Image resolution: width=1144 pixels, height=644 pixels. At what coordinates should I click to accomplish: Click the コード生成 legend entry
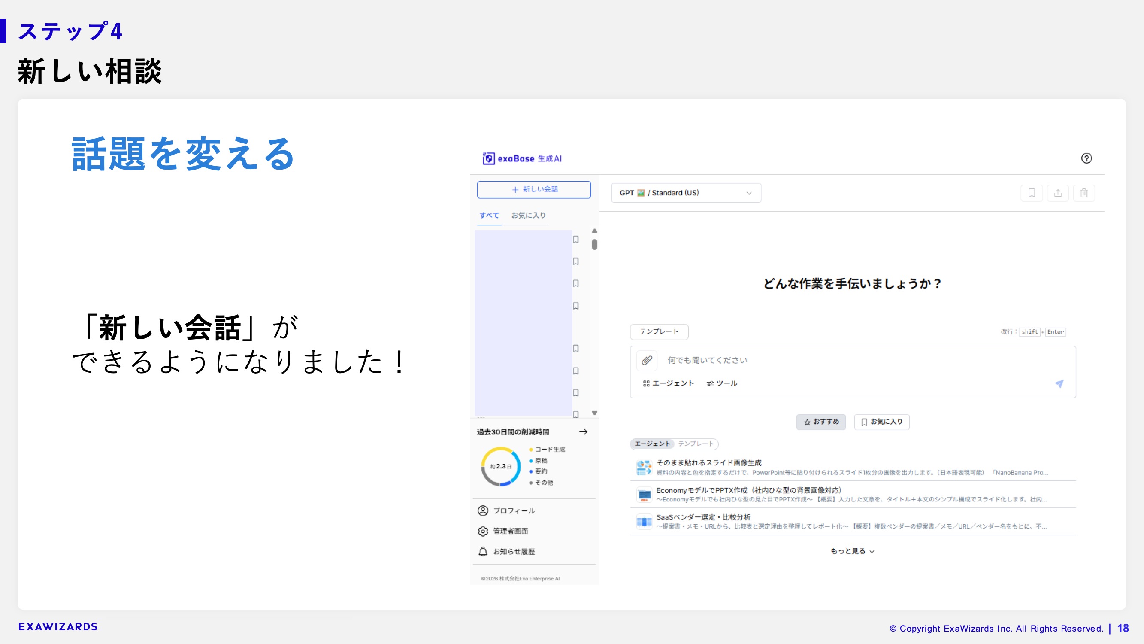(547, 450)
